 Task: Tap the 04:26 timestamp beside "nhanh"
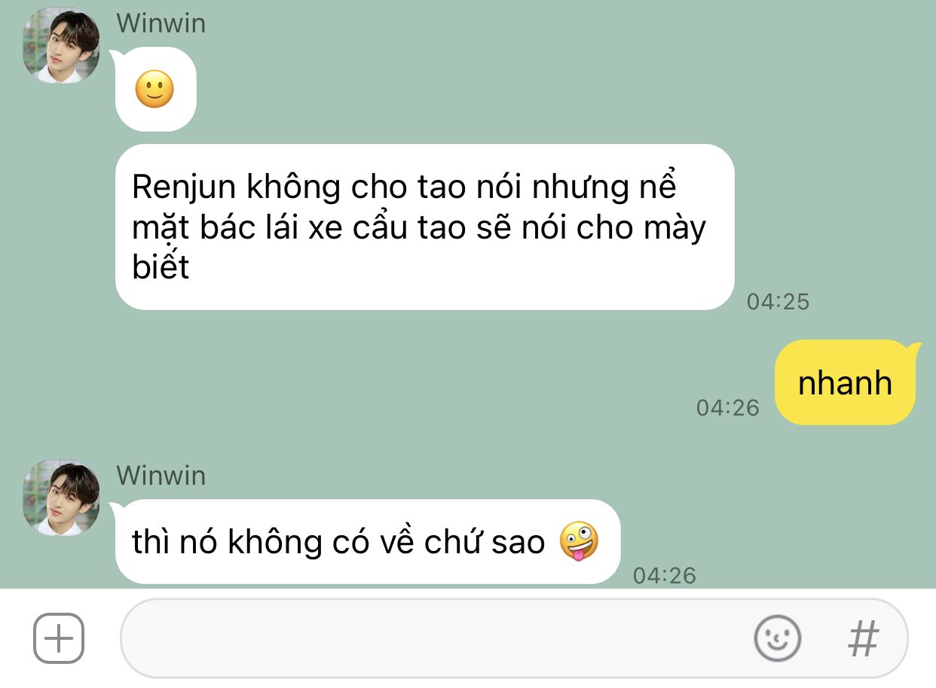[x=727, y=407]
